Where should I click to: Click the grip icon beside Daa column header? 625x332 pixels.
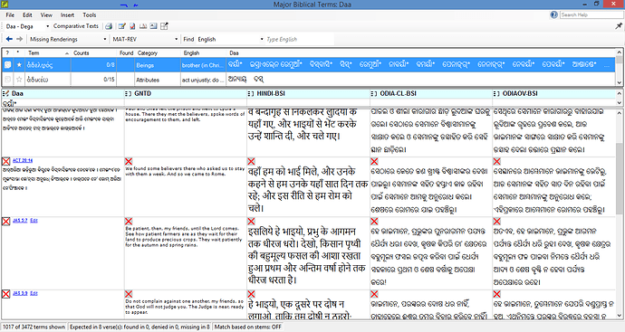(x=6, y=93)
